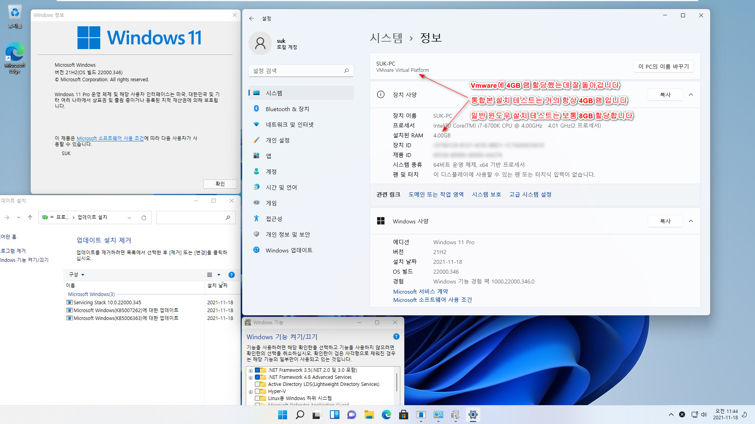Open 고급 시스템 설정 link

(x=530, y=194)
